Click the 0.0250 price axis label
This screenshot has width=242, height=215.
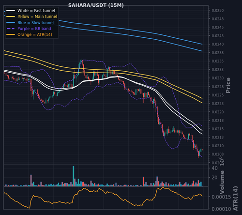(218, 11)
